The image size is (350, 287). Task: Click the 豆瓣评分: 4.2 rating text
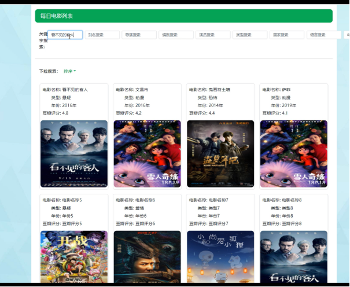click(128, 113)
